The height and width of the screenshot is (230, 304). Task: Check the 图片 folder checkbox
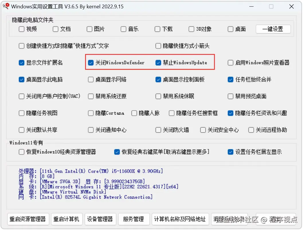89,29
